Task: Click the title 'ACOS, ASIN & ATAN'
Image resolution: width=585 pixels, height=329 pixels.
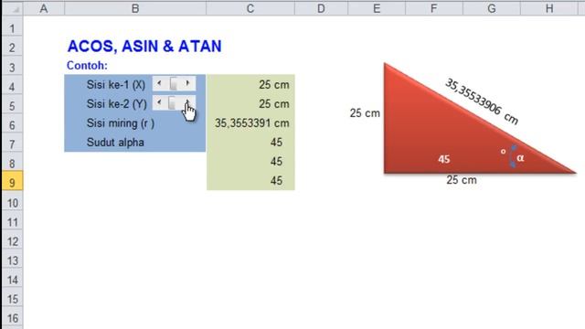Action: (x=144, y=47)
